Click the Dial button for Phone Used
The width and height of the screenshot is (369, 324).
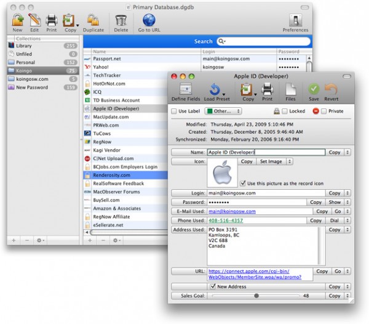pos(336,221)
